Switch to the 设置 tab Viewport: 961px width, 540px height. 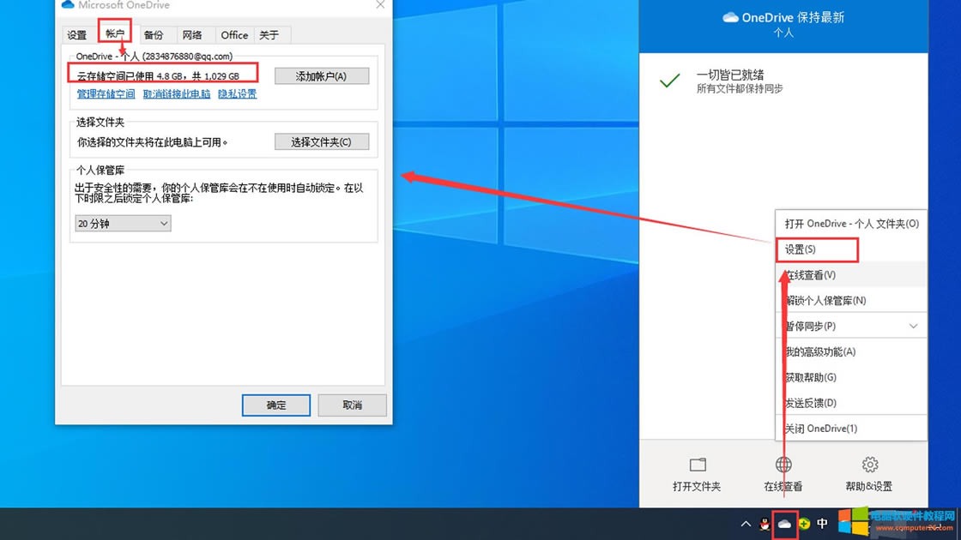[x=77, y=35]
